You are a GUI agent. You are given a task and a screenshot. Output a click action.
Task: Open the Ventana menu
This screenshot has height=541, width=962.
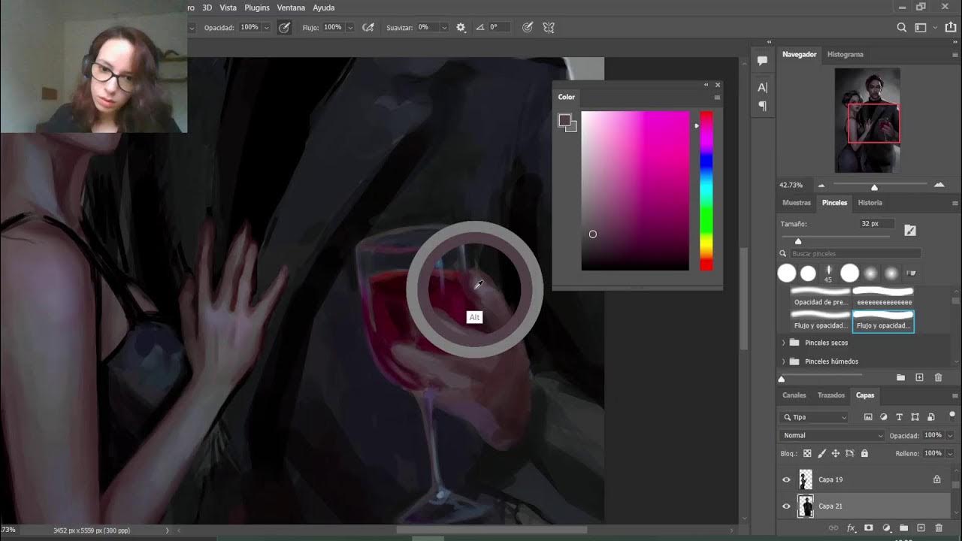click(x=291, y=8)
